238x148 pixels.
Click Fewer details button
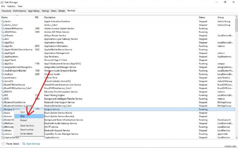pyautogui.click(x=10, y=144)
